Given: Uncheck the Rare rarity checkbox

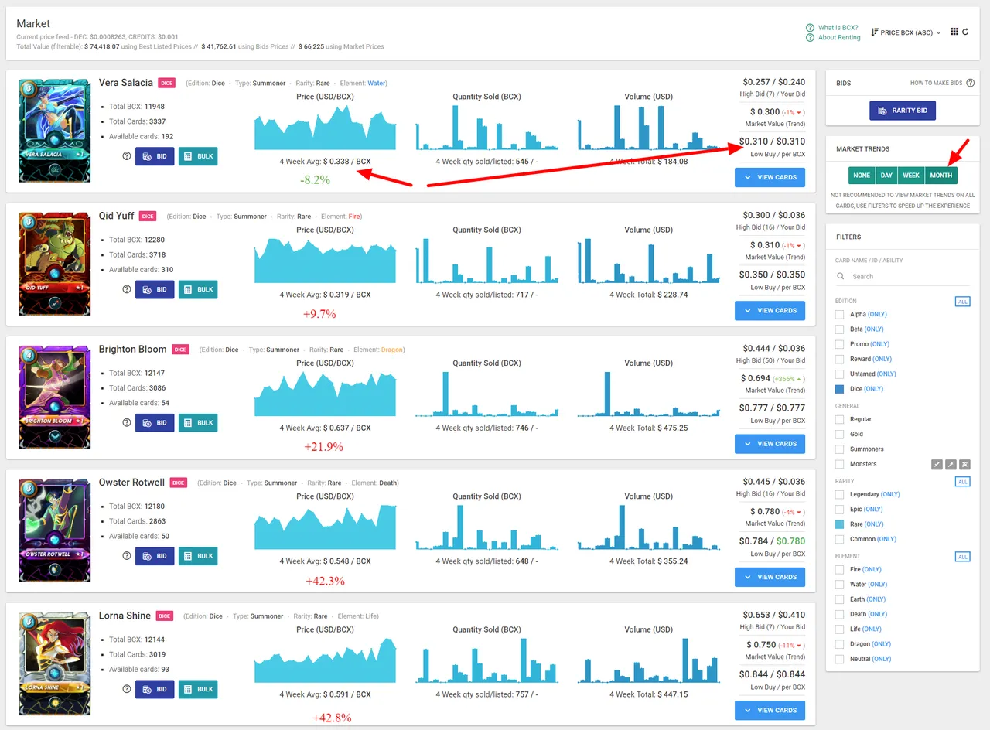Looking at the screenshot, I should pyautogui.click(x=840, y=524).
